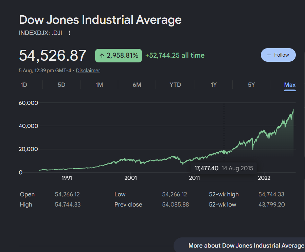
Task: Click the Low value 54,266.12
Action: tap(175, 194)
